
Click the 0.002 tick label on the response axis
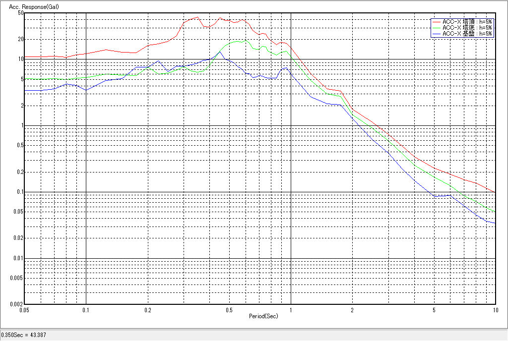tap(17, 304)
